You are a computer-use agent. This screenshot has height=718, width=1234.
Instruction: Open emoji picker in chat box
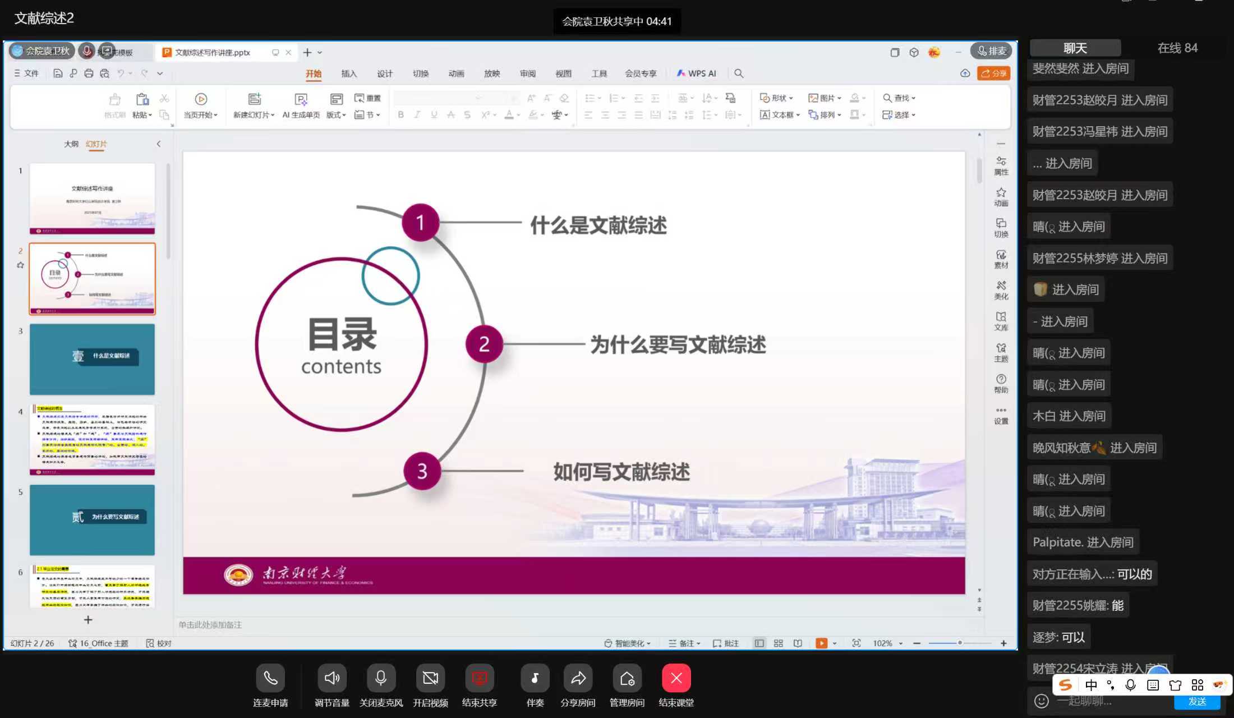pos(1041,701)
